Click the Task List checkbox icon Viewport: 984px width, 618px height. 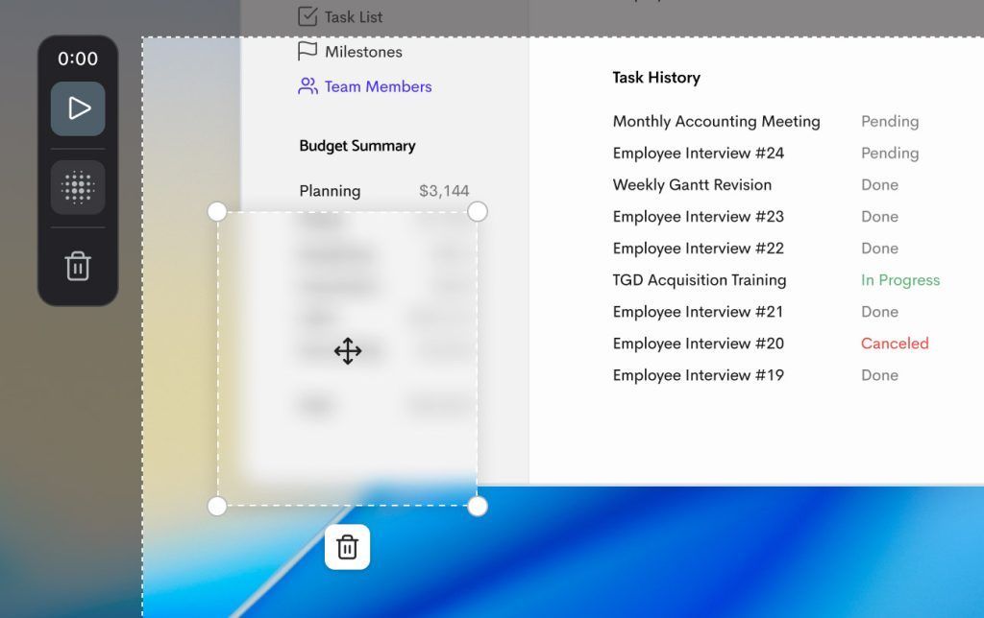tap(307, 16)
